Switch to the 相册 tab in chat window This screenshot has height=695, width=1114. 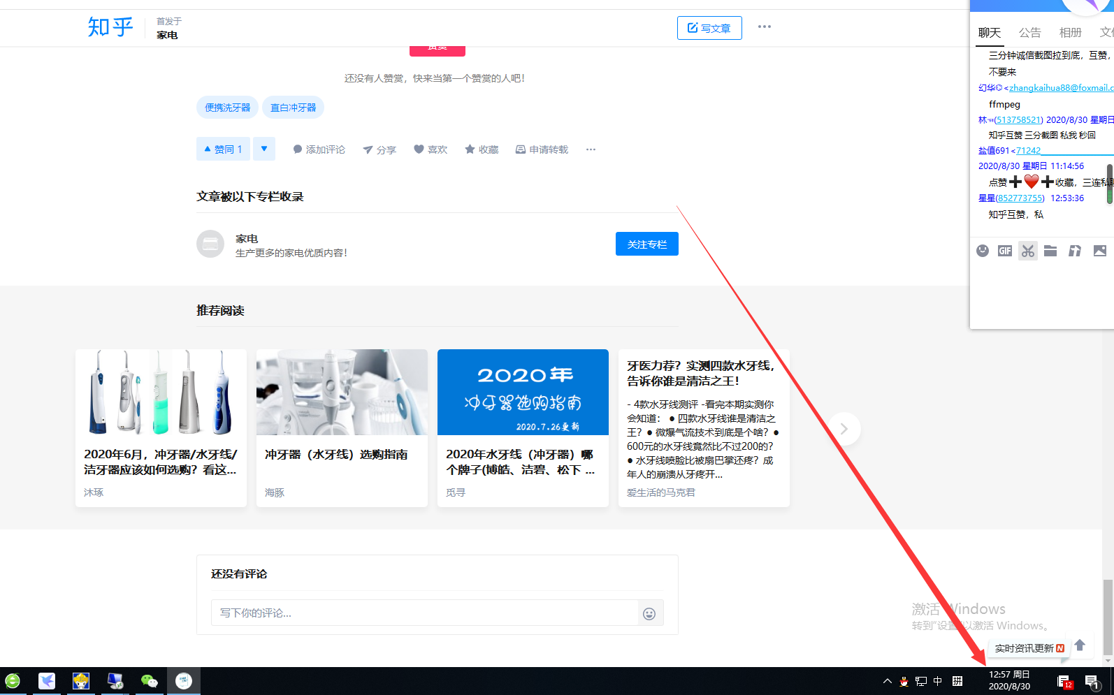(1070, 33)
